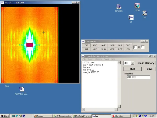This screenshot has width=157, height=118.
Task: Click the red beamstop rectangle in image
Action: click(x=30, y=45)
